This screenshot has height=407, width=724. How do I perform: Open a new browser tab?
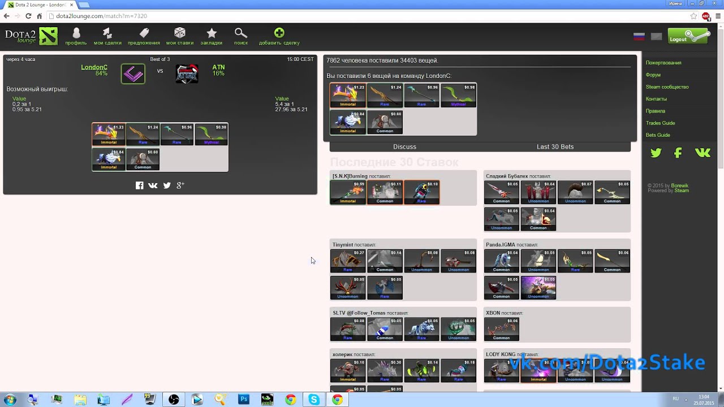84,5
